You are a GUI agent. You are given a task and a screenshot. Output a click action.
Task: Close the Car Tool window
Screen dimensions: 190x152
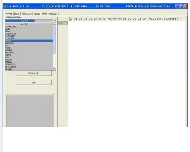point(185,6)
